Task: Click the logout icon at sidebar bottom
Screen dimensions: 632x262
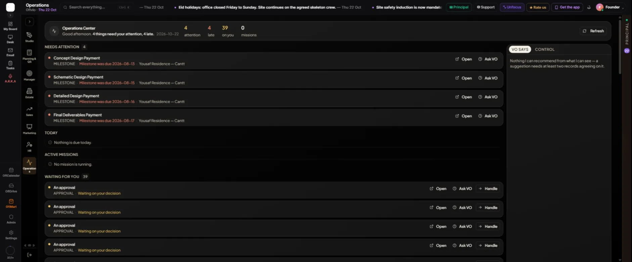Action: 30,255
